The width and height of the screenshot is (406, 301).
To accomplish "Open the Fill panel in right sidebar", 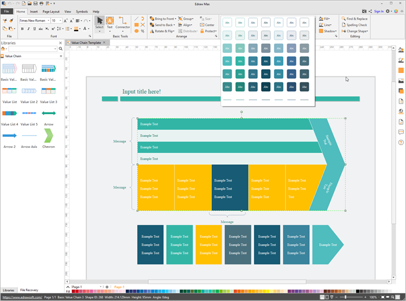I will click(401, 50).
